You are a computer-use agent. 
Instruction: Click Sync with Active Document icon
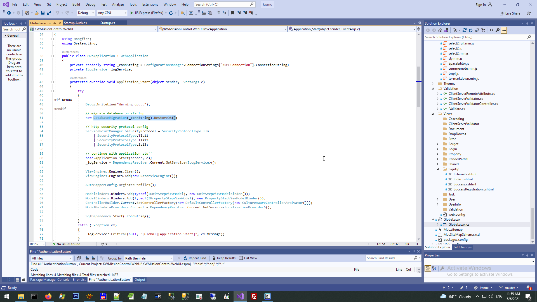(x=465, y=30)
